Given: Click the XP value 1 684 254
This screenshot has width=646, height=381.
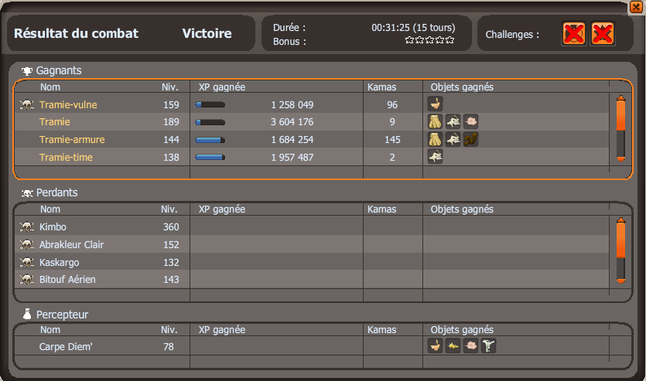Looking at the screenshot, I should (x=292, y=140).
